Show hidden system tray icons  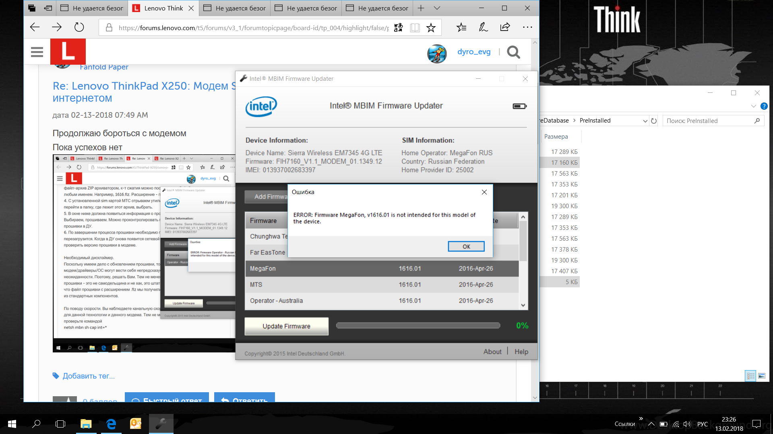(x=651, y=424)
